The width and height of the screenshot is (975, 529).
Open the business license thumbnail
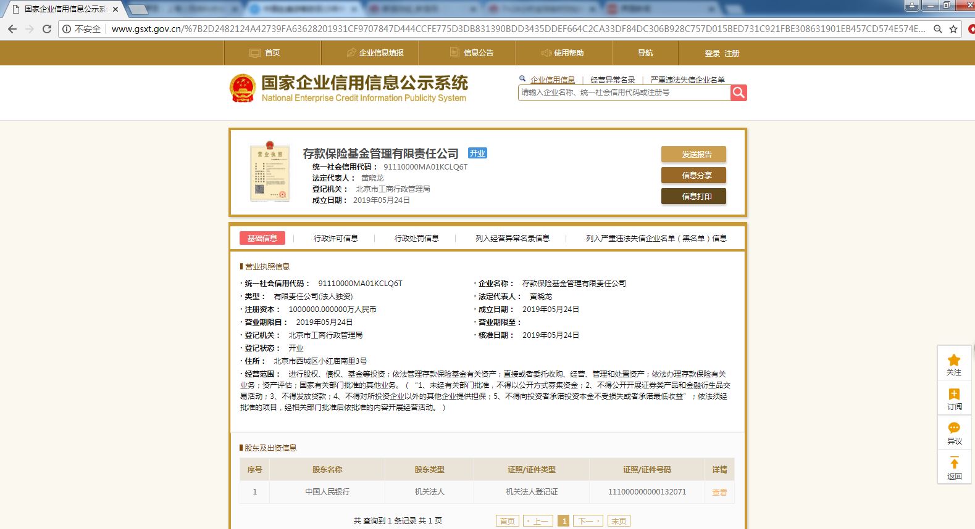[x=270, y=172]
